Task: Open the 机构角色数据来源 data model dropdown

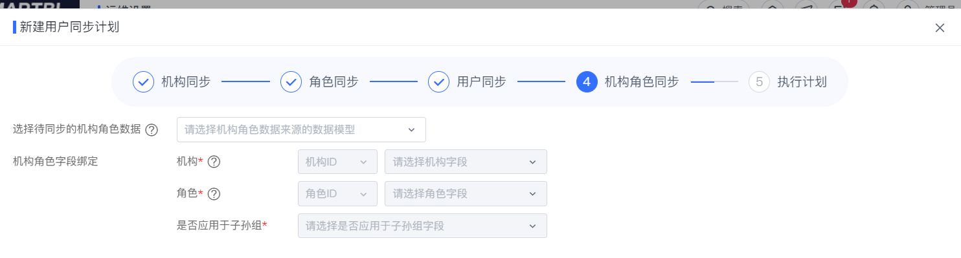Action: 301,129
